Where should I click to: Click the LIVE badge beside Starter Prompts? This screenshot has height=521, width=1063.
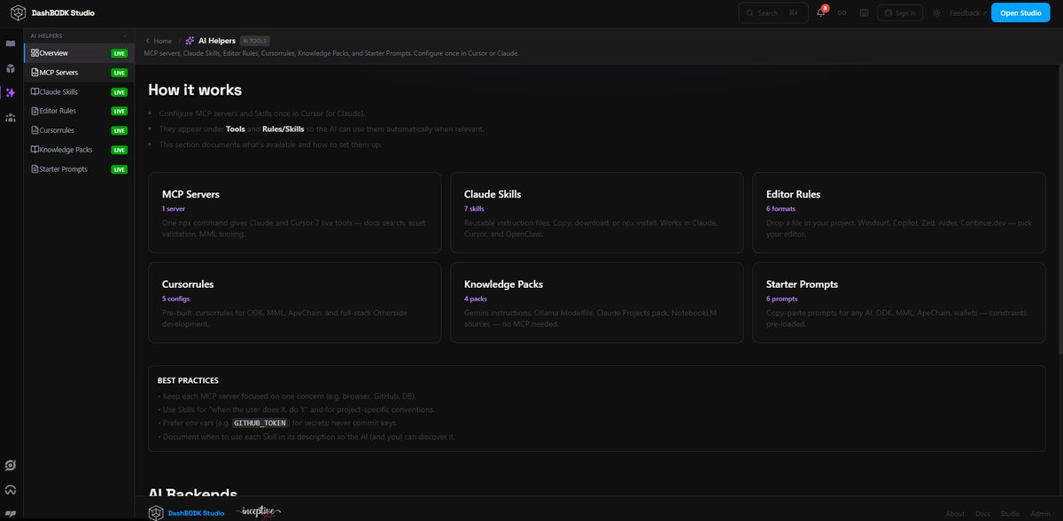(x=119, y=170)
